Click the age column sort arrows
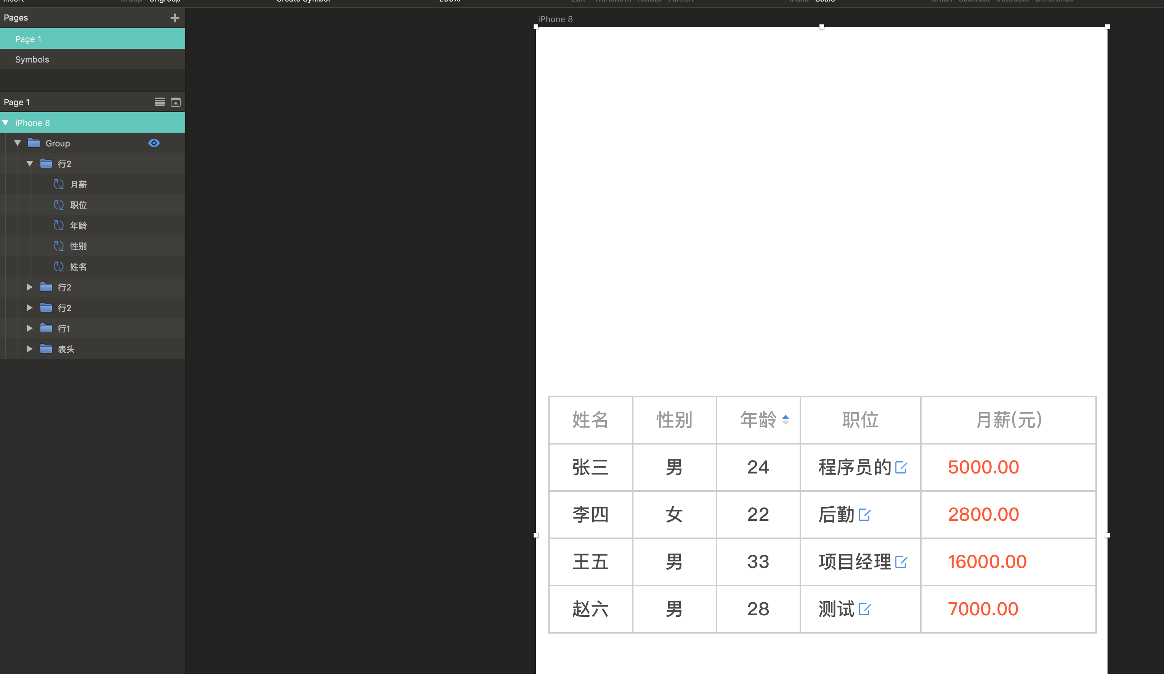 [785, 419]
